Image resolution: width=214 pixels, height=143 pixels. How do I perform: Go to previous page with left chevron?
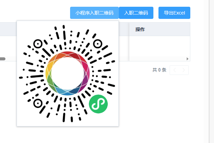click(175, 70)
